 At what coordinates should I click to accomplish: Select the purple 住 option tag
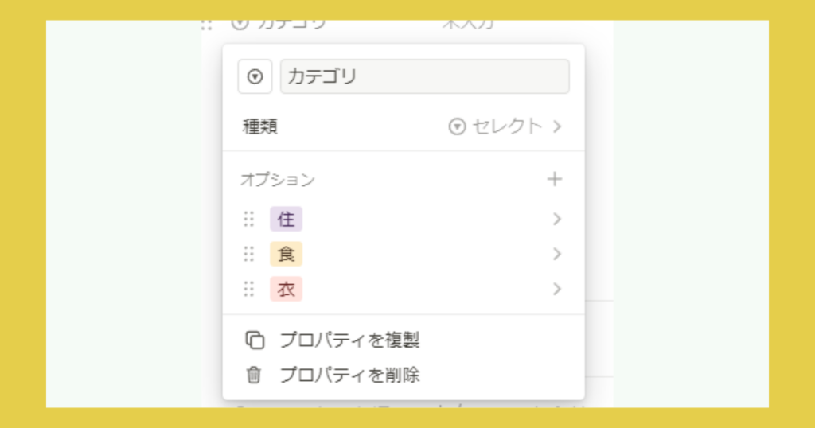click(286, 219)
